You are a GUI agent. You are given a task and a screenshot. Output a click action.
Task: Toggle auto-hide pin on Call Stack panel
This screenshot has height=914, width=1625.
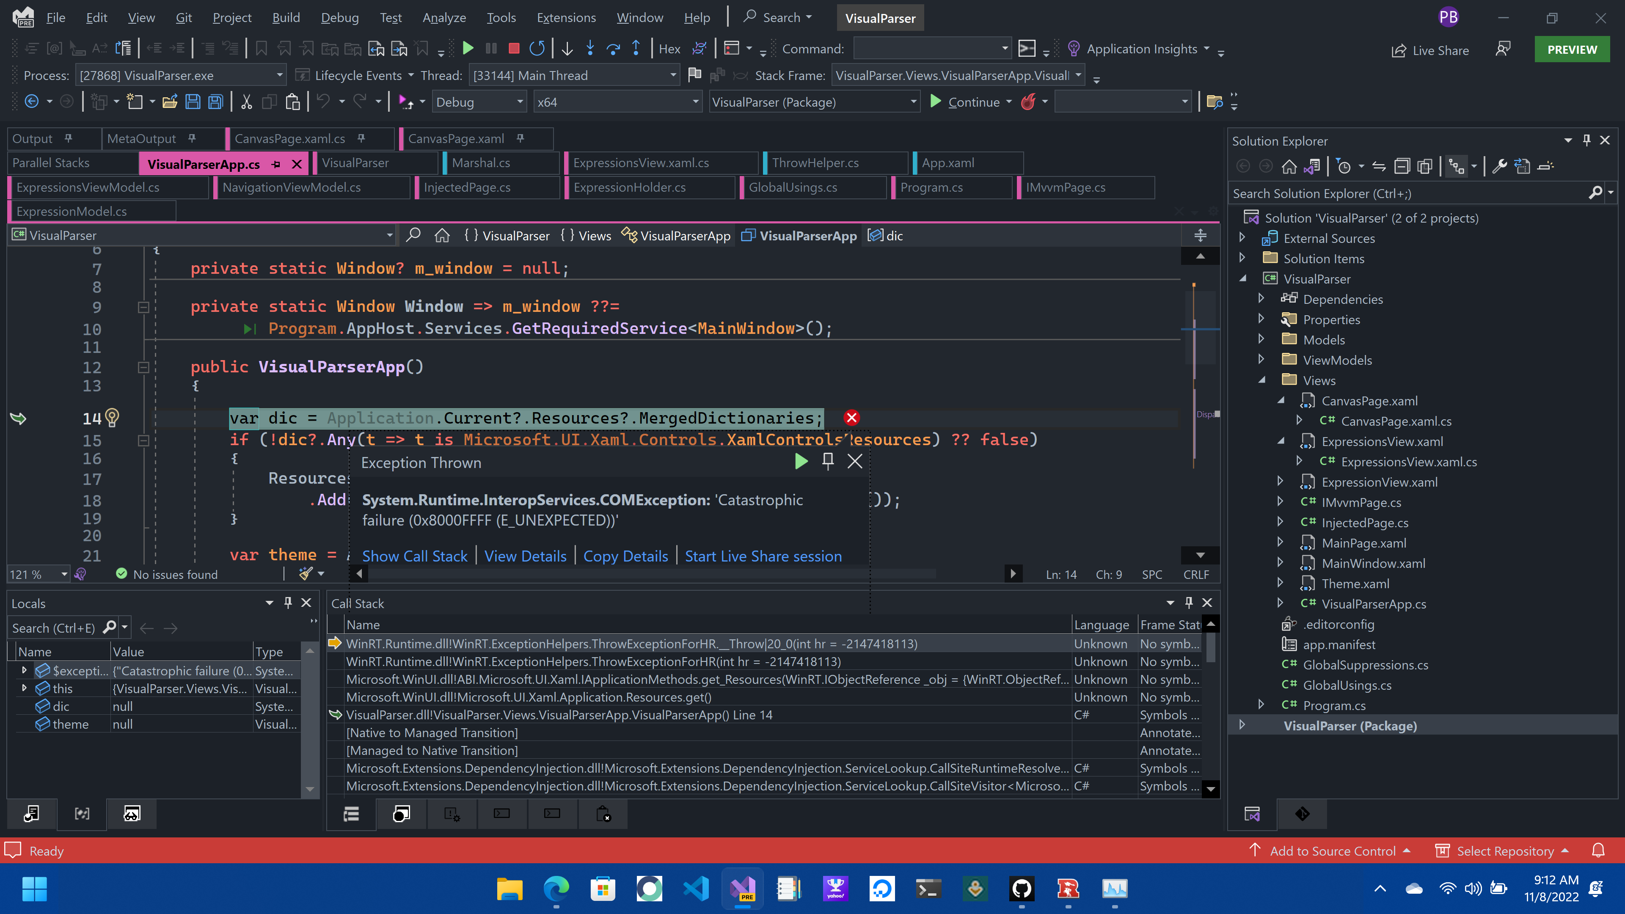(x=1189, y=603)
